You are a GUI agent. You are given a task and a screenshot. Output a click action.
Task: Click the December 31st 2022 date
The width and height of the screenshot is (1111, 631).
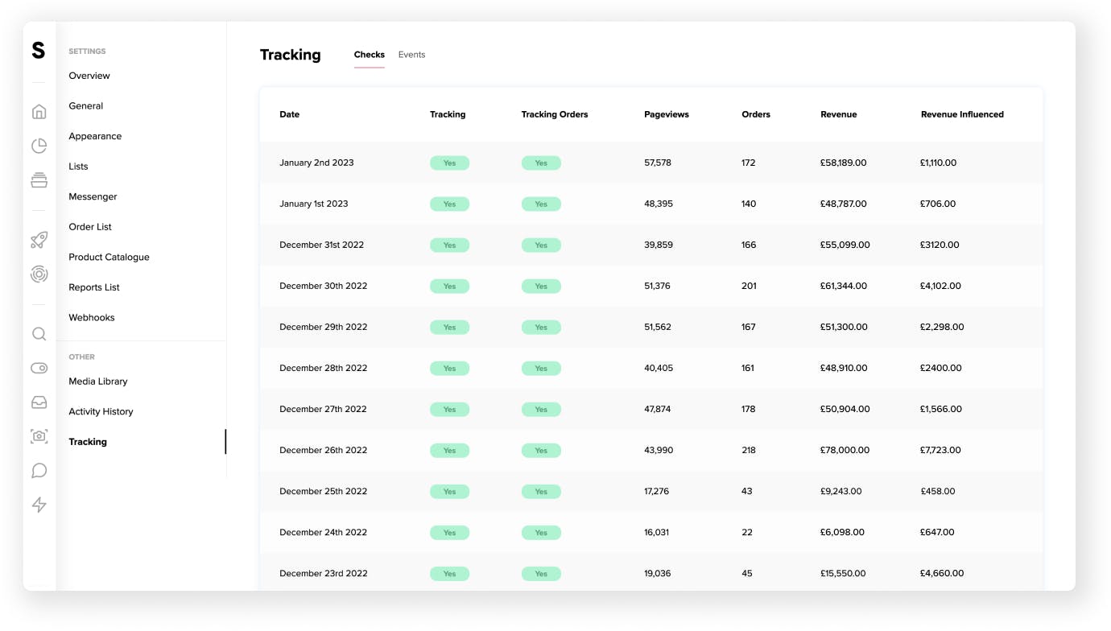click(321, 245)
